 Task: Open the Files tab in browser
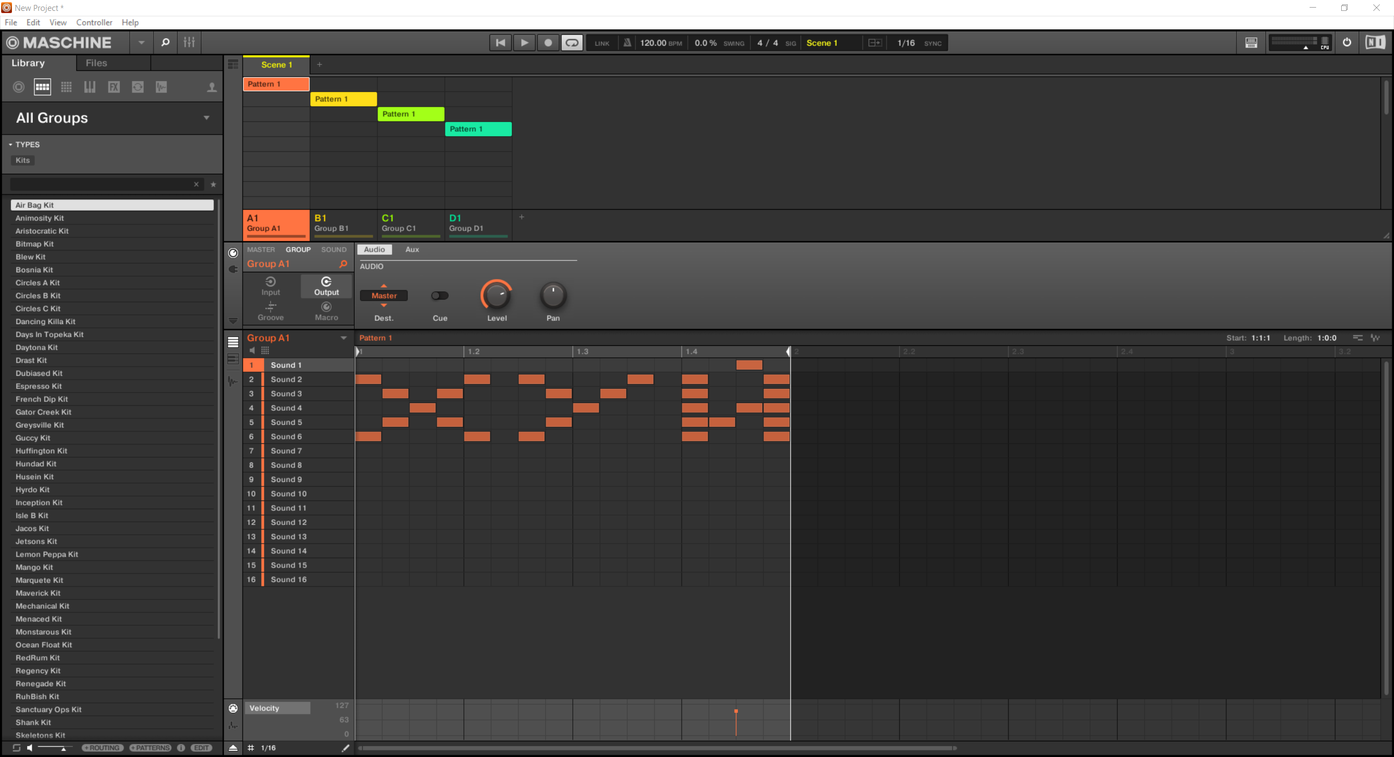[x=96, y=63]
